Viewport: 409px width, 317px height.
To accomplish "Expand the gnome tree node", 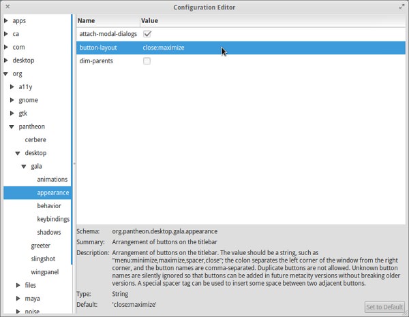I will (x=12, y=100).
